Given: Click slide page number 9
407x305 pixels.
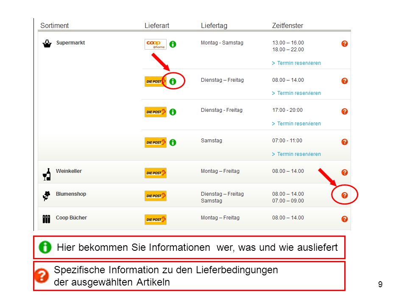Looking at the screenshot, I should pyautogui.click(x=380, y=284).
